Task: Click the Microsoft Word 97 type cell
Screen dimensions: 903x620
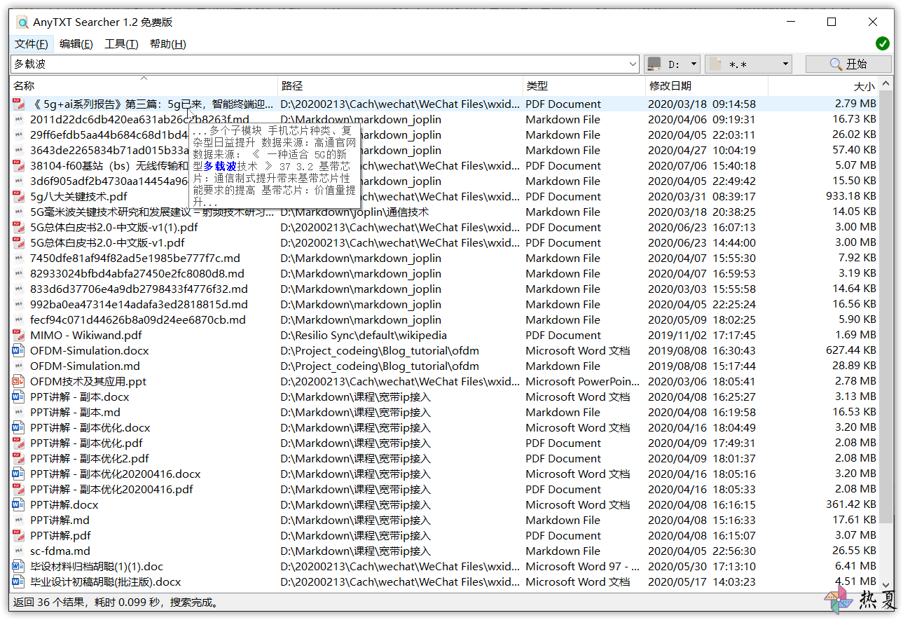Action: (583, 567)
